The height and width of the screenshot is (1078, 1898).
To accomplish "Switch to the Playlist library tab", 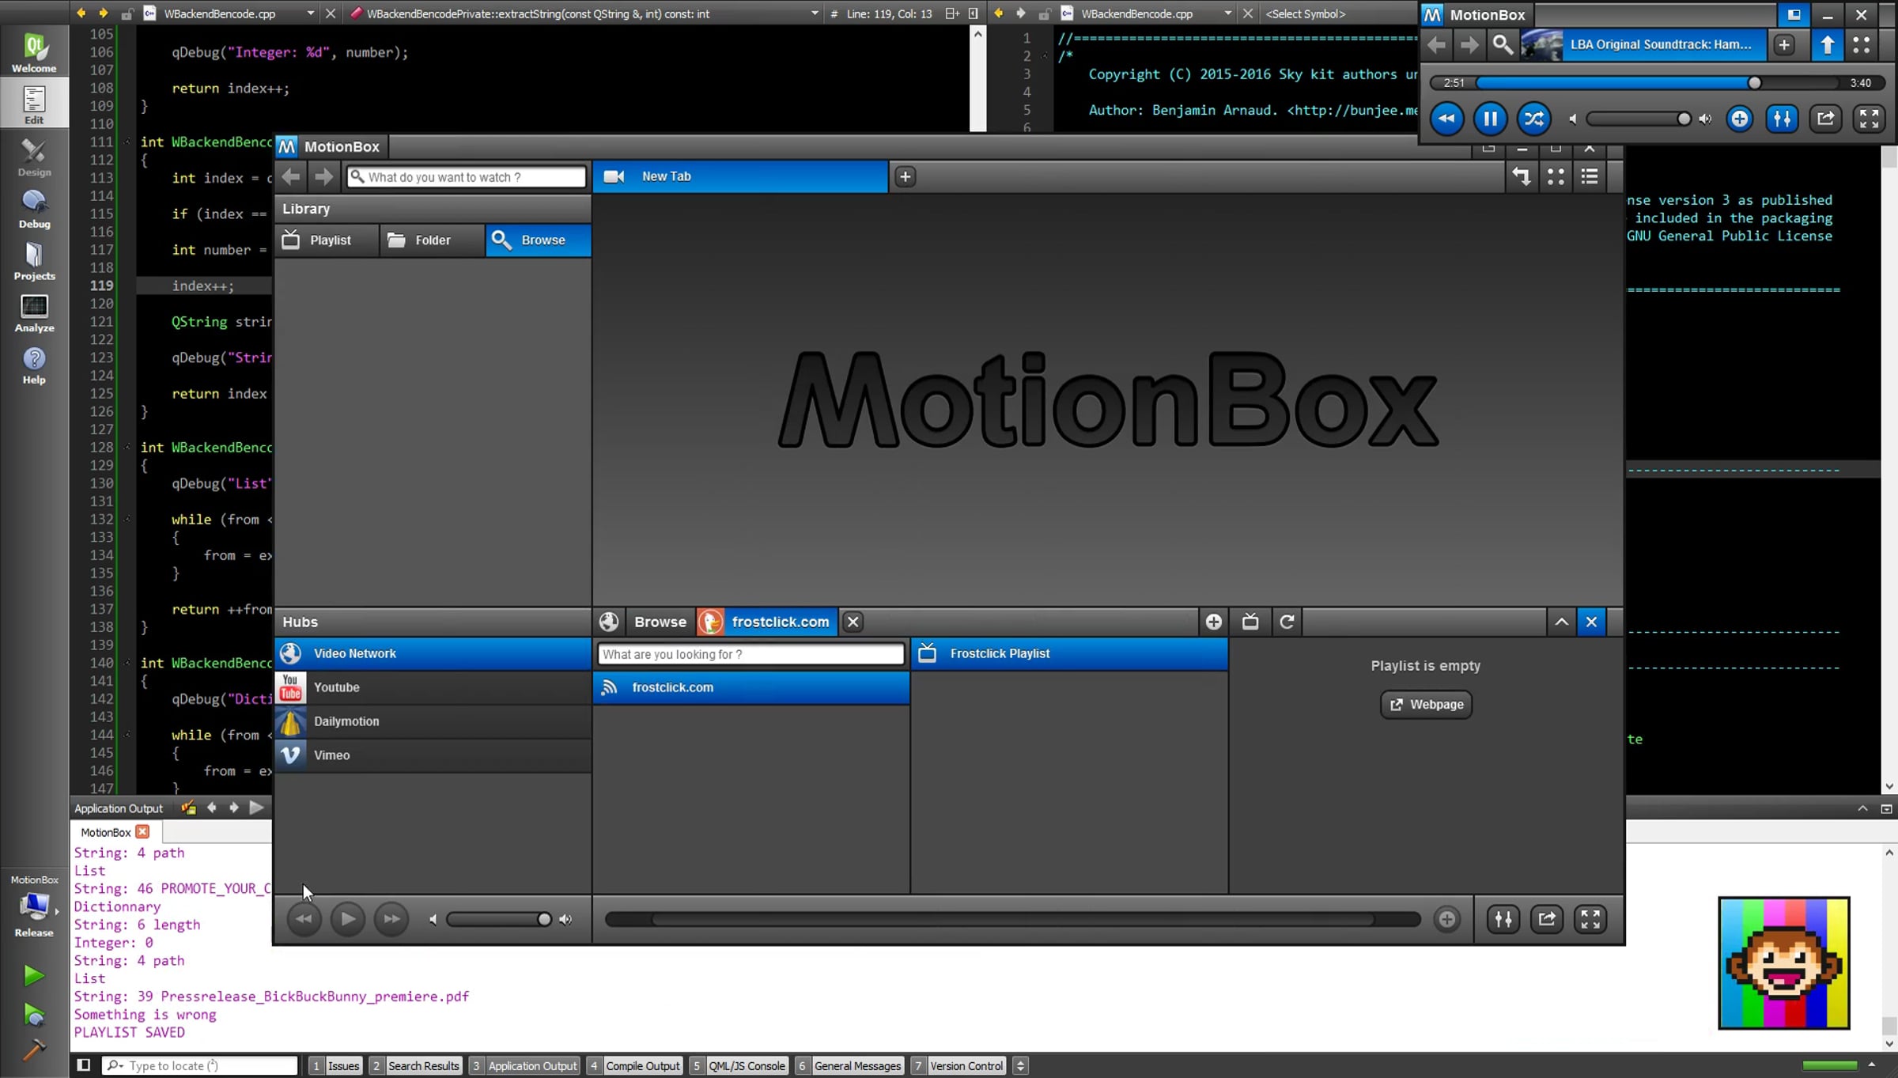I will point(327,240).
